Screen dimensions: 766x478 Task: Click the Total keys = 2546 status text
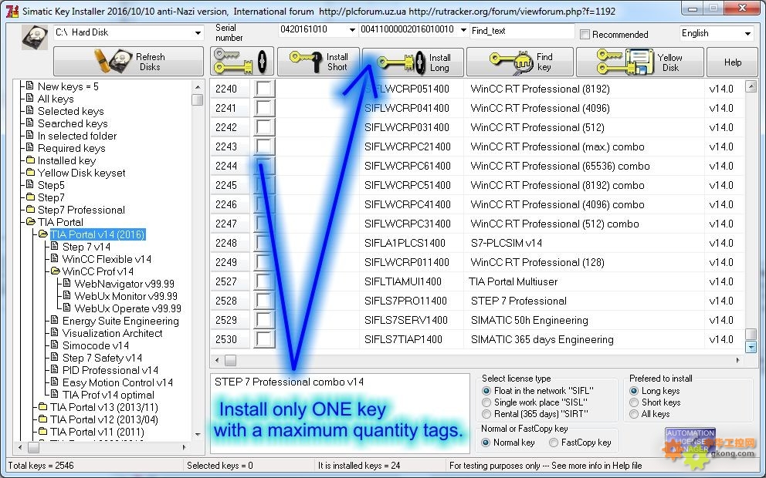pos(41,466)
